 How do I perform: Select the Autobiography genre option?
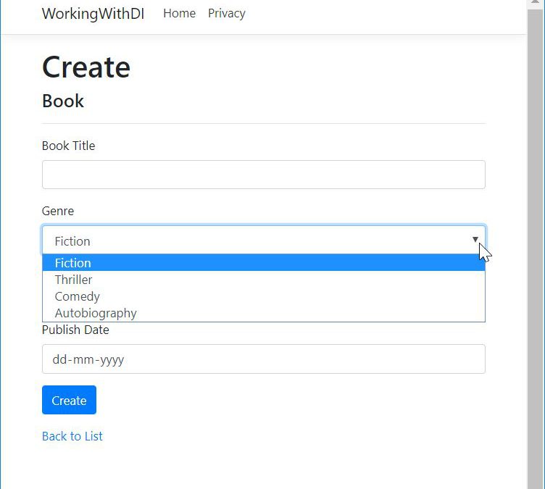tap(96, 313)
